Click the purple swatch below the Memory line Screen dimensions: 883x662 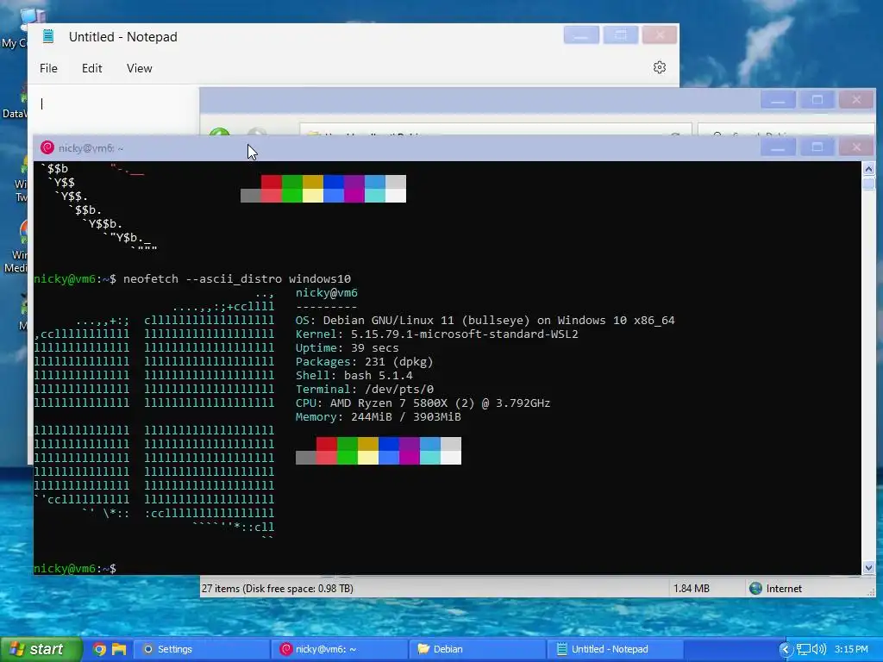(x=410, y=444)
